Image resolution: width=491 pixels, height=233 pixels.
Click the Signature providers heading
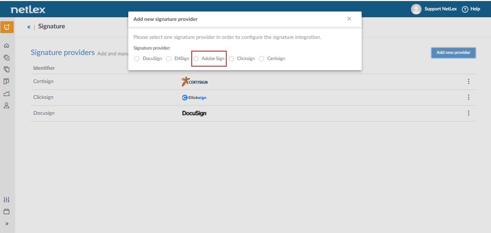(63, 52)
